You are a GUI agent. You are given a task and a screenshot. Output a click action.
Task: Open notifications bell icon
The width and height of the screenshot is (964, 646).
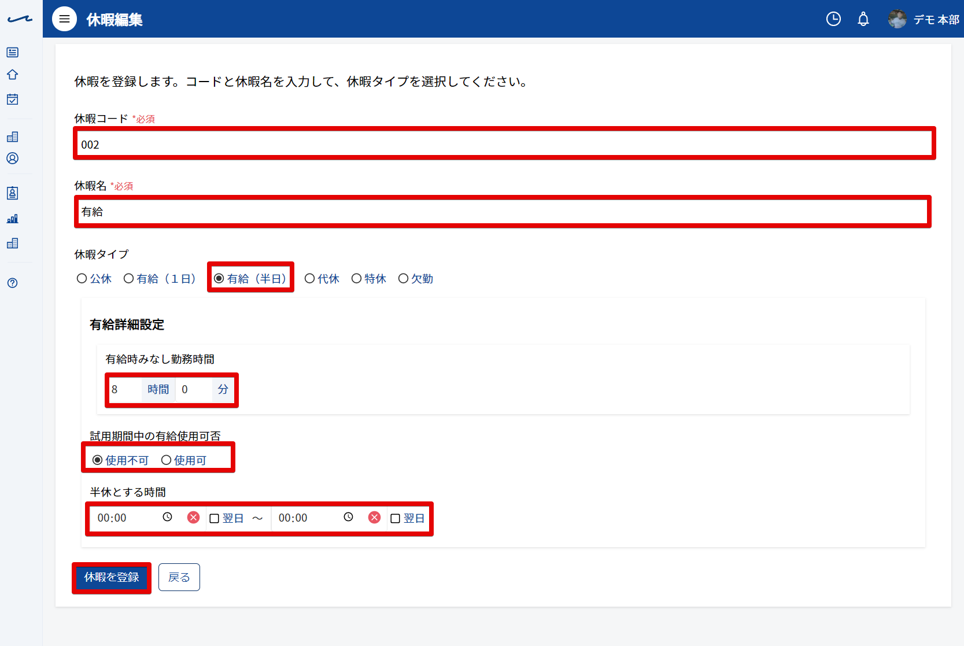(863, 19)
